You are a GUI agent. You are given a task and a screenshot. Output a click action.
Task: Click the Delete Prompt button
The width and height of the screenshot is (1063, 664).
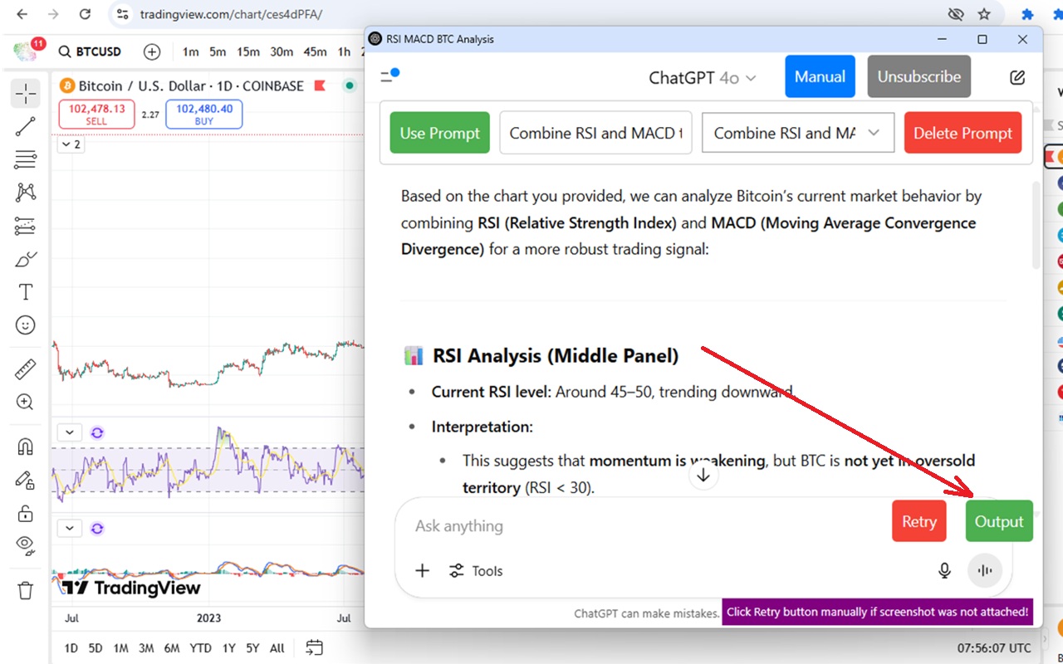963,132
